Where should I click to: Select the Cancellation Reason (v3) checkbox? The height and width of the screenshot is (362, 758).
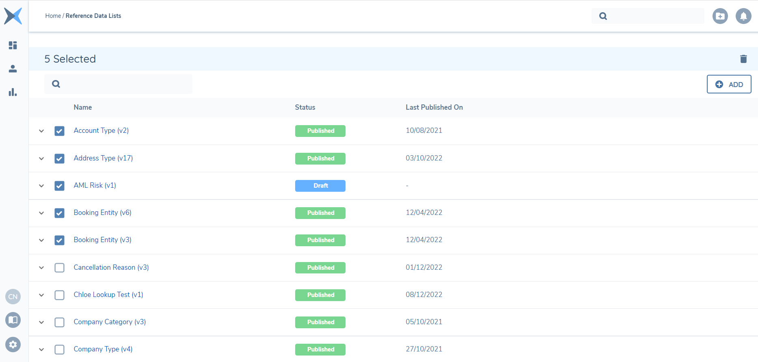(x=59, y=268)
